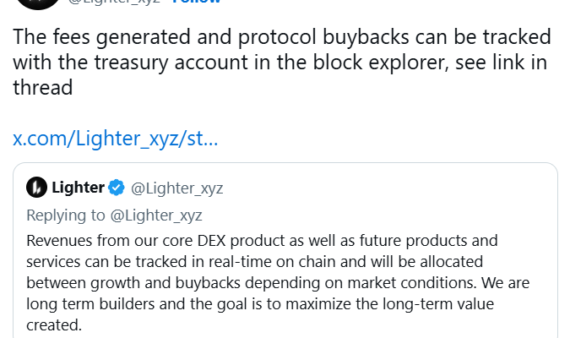The height and width of the screenshot is (338, 570).
Task: Click the blue verified checkmark badge
Action: point(117,187)
